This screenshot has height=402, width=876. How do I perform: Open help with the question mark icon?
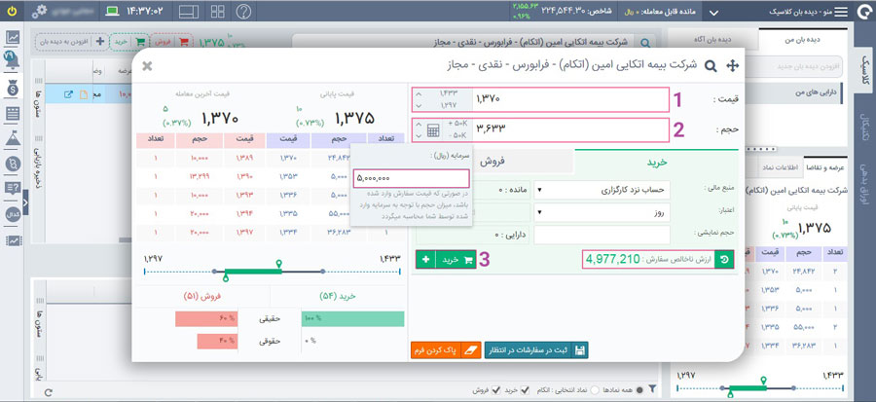[243, 11]
